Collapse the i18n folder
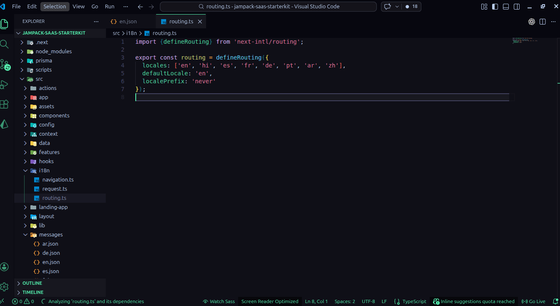This screenshot has height=306, width=560. tap(60, 171)
